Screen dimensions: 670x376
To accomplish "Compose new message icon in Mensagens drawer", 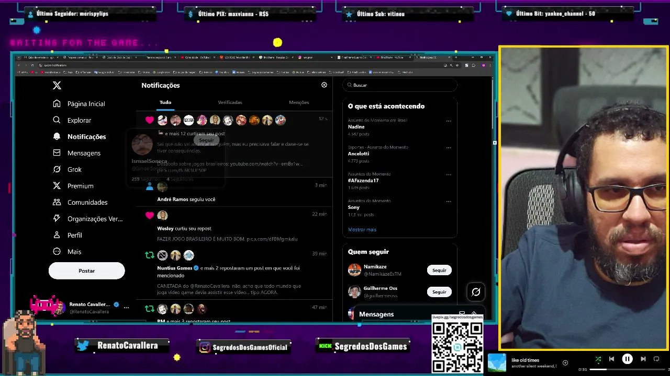I will (x=462, y=314).
